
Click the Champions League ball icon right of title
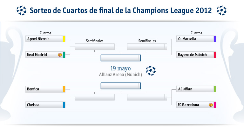pyautogui.click(x=221, y=11)
